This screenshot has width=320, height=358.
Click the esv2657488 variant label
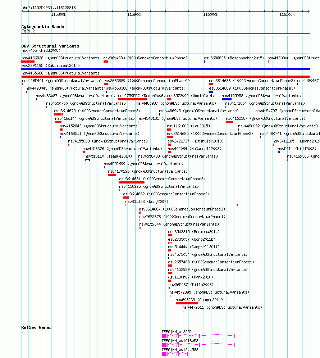point(211,262)
